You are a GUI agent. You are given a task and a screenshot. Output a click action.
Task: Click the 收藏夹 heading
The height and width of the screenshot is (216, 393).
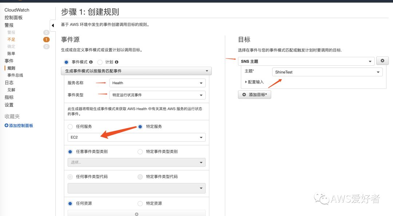[12, 116]
